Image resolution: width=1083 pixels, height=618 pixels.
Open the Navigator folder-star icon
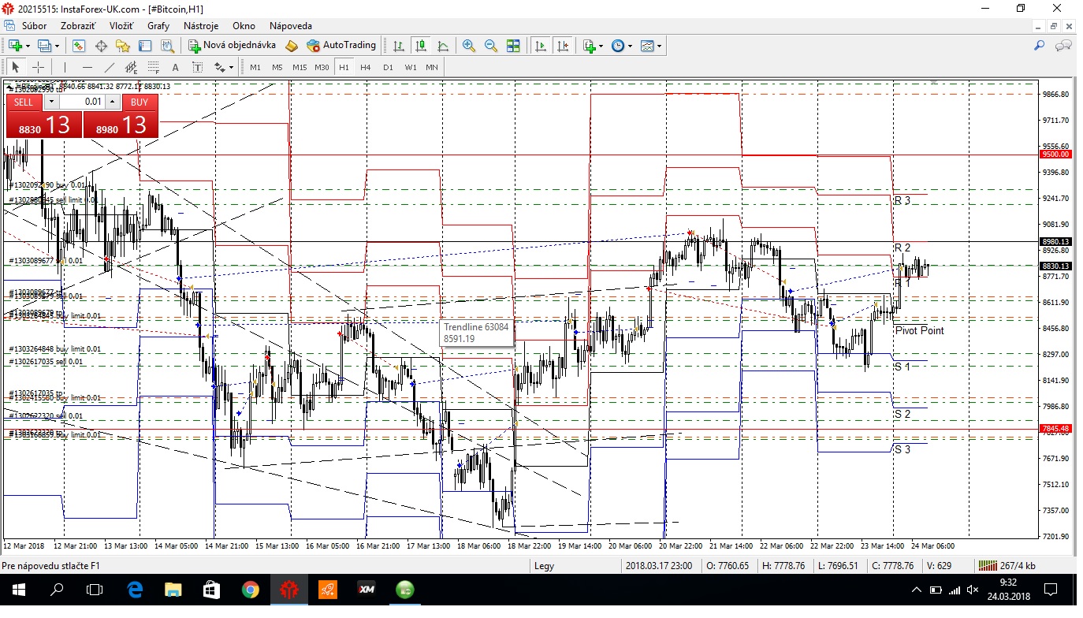point(123,46)
